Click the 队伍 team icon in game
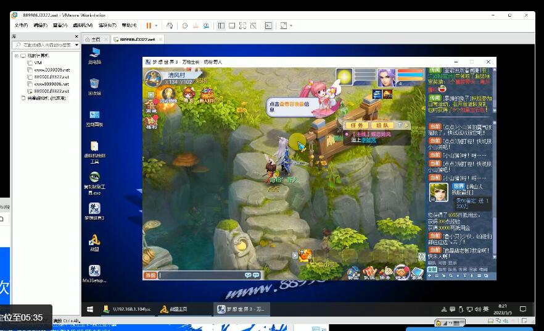Screen dimensions: 544x331 tap(369, 274)
